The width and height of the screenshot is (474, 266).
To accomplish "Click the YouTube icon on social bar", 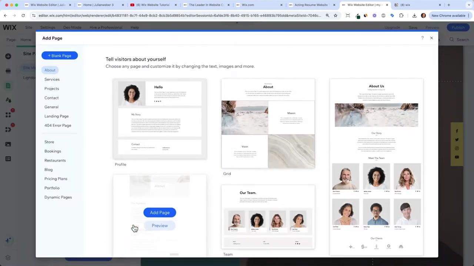I will pyautogui.click(x=457, y=157).
